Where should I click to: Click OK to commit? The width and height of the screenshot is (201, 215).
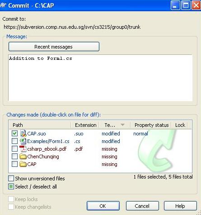(103, 206)
